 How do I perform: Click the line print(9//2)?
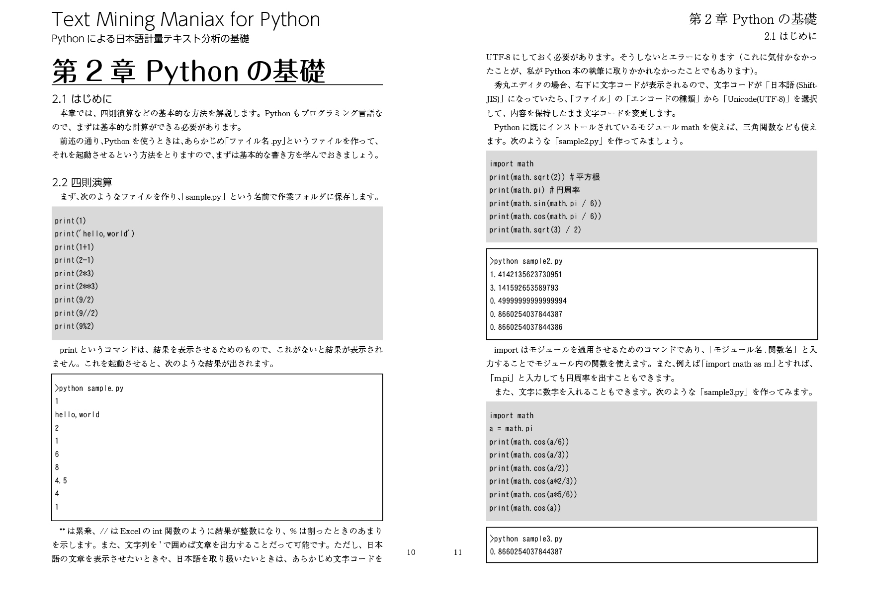pos(76,313)
